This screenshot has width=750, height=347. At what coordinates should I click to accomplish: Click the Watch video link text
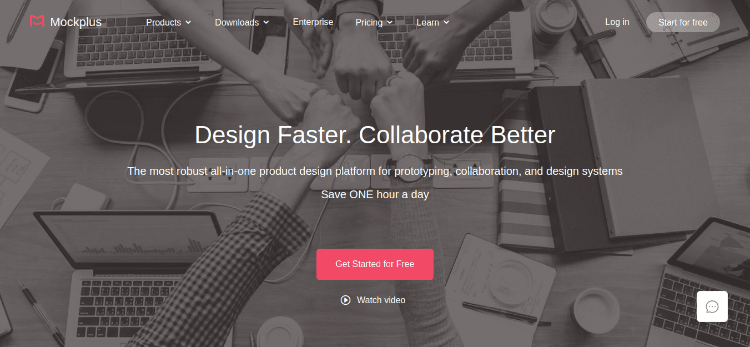click(x=381, y=300)
